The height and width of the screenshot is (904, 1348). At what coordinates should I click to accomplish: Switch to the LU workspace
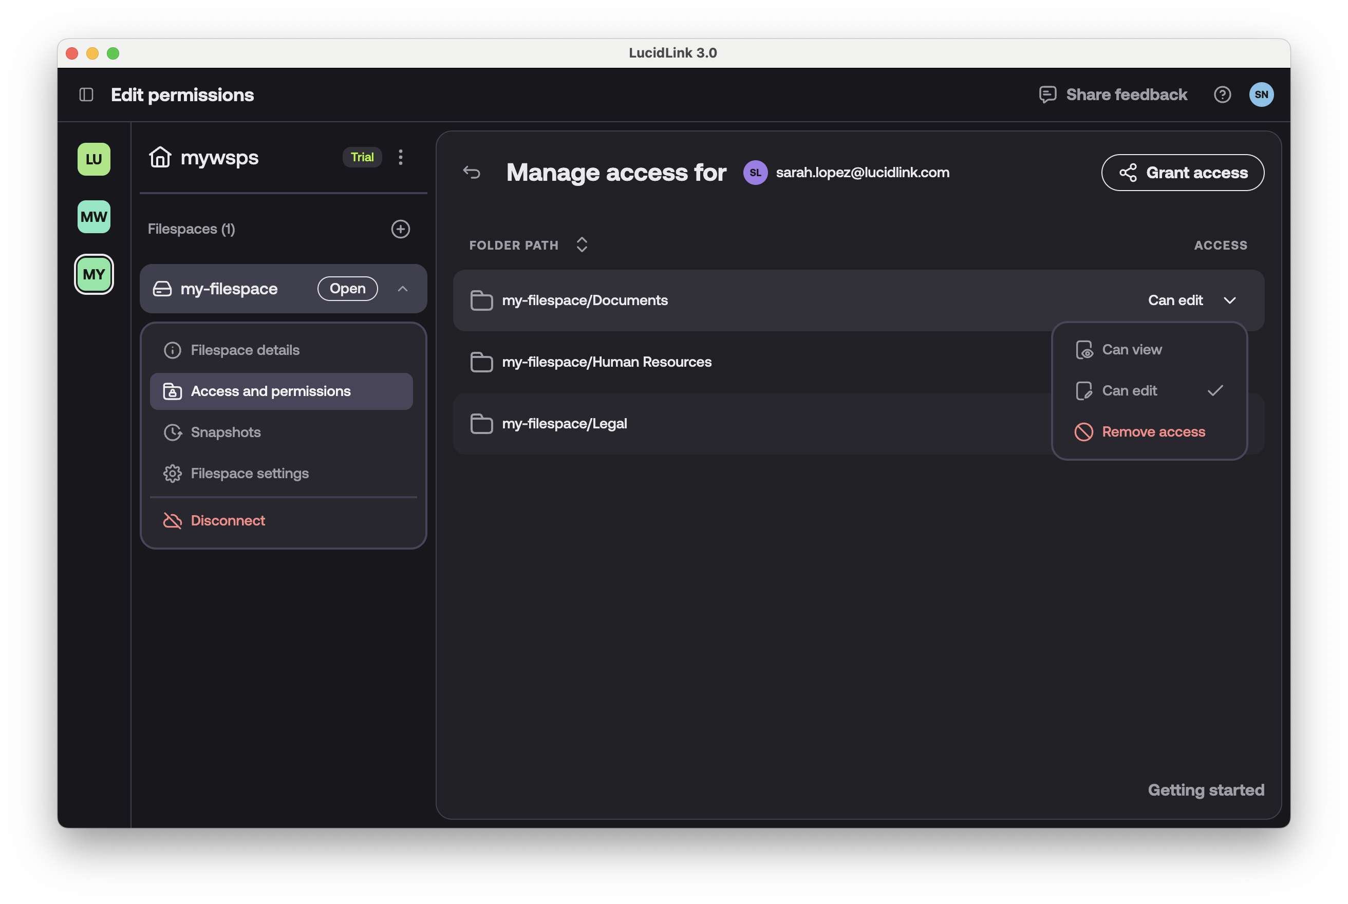(x=94, y=159)
